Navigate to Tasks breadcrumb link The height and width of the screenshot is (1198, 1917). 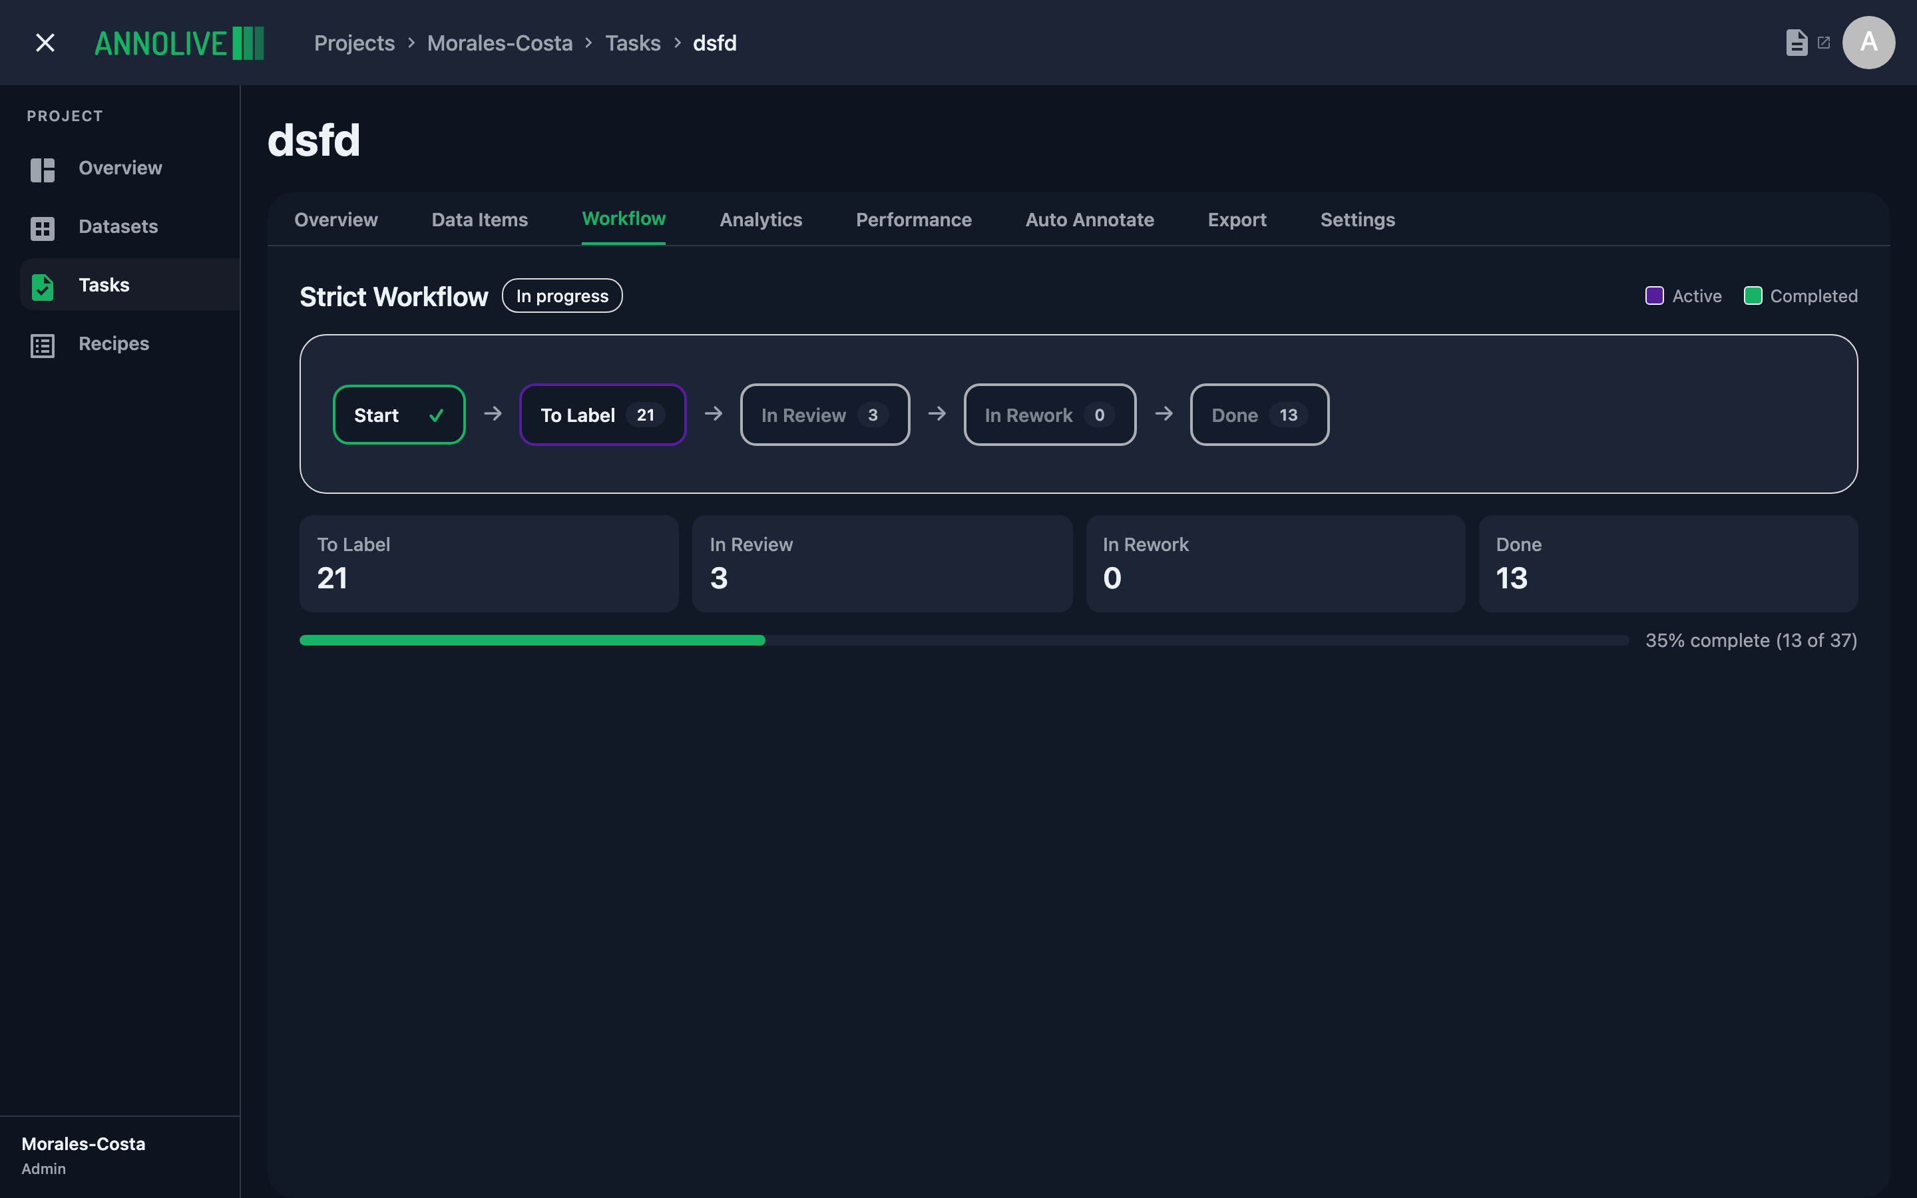pos(633,43)
